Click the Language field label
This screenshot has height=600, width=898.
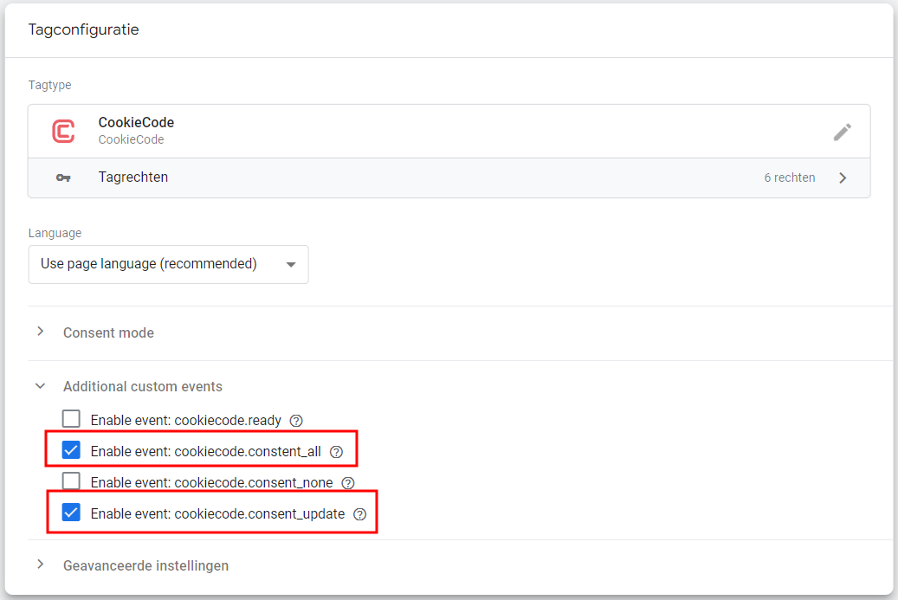click(x=55, y=233)
